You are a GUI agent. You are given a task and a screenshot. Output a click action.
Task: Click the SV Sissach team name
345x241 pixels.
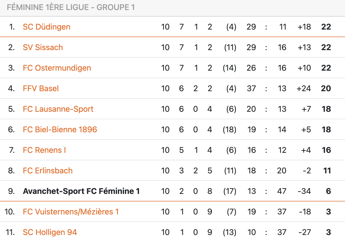[43, 47]
